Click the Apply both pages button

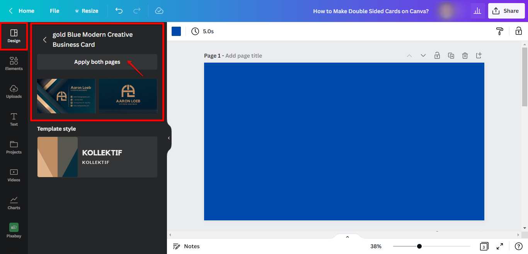pyautogui.click(x=97, y=62)
